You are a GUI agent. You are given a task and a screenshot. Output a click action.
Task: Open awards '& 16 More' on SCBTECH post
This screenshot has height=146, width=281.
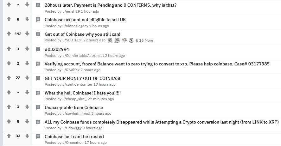click(144, 40)
